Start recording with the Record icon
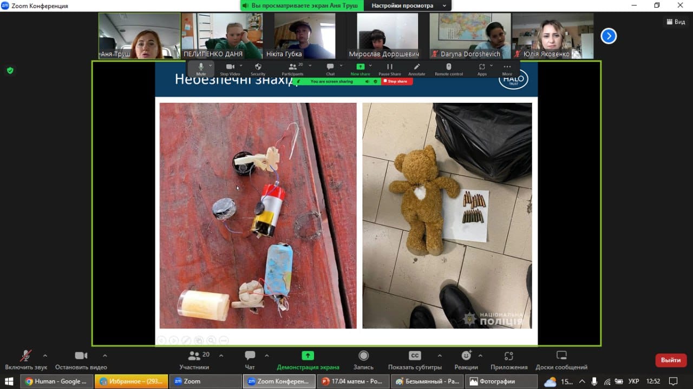 pos(363,356)
